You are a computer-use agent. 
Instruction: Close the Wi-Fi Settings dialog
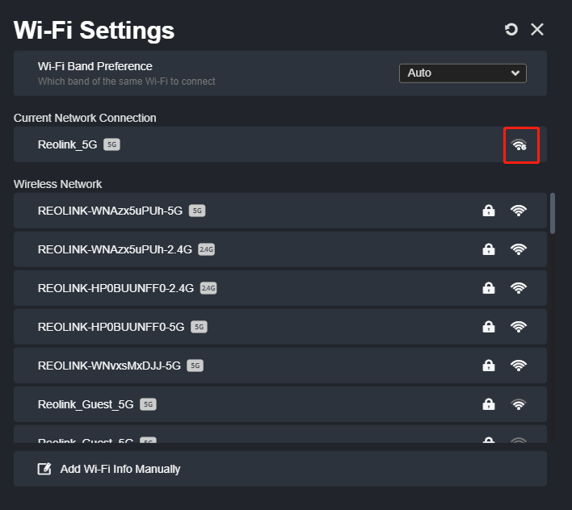coord(537,30)
